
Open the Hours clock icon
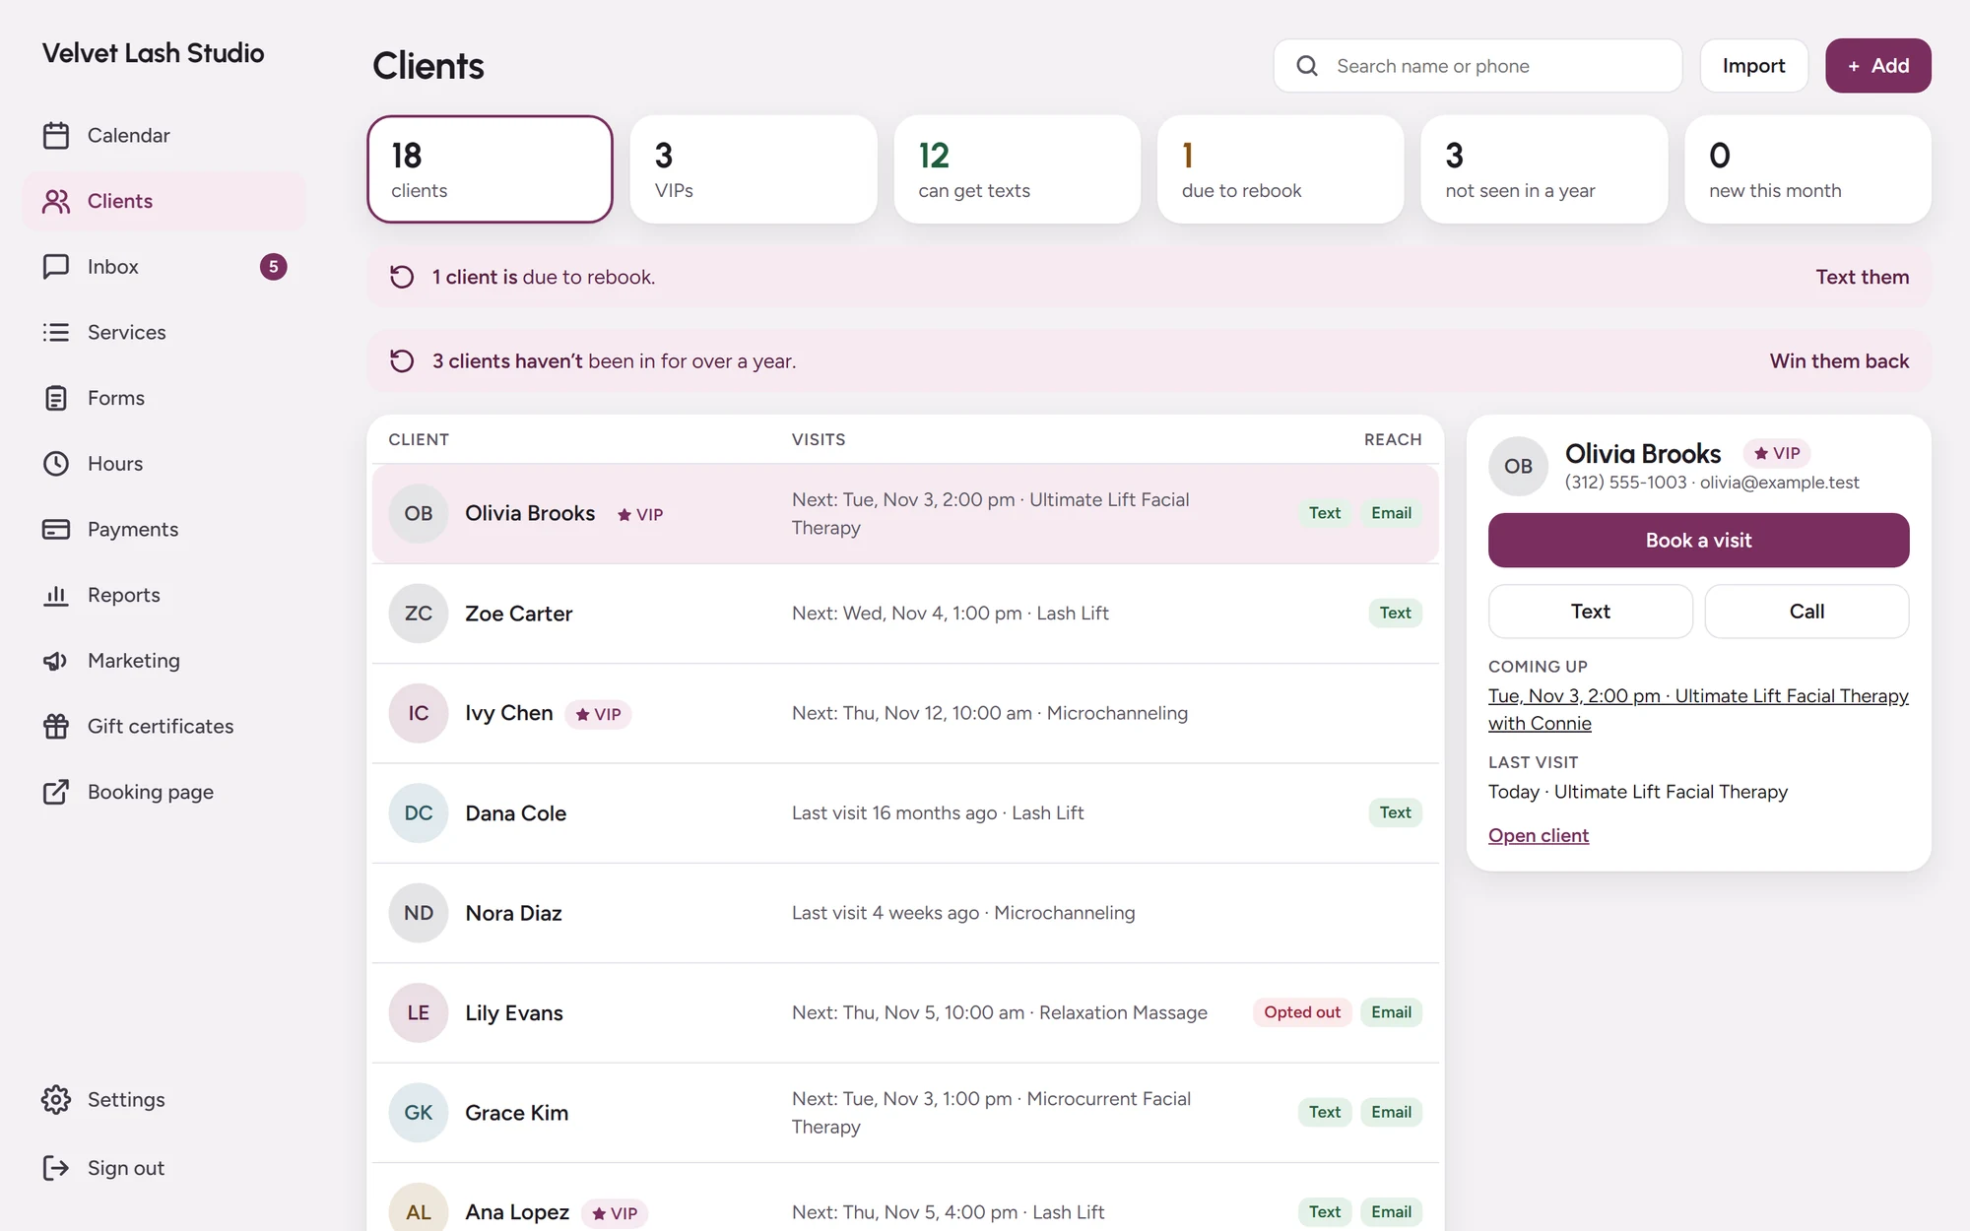[x=56, y=464]
